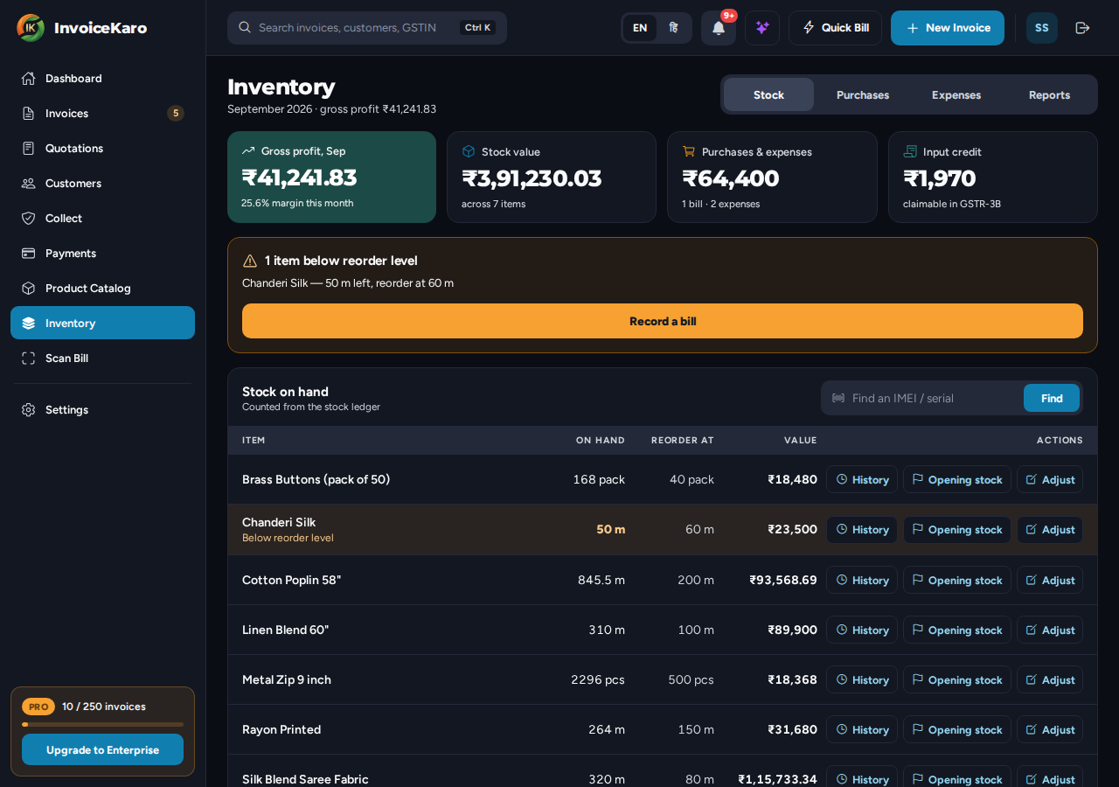1119x787 pixels.
Task: Adjust stock for Cotton Poplin 58"
Action: pyautogui.click(x=1050, y=580)
